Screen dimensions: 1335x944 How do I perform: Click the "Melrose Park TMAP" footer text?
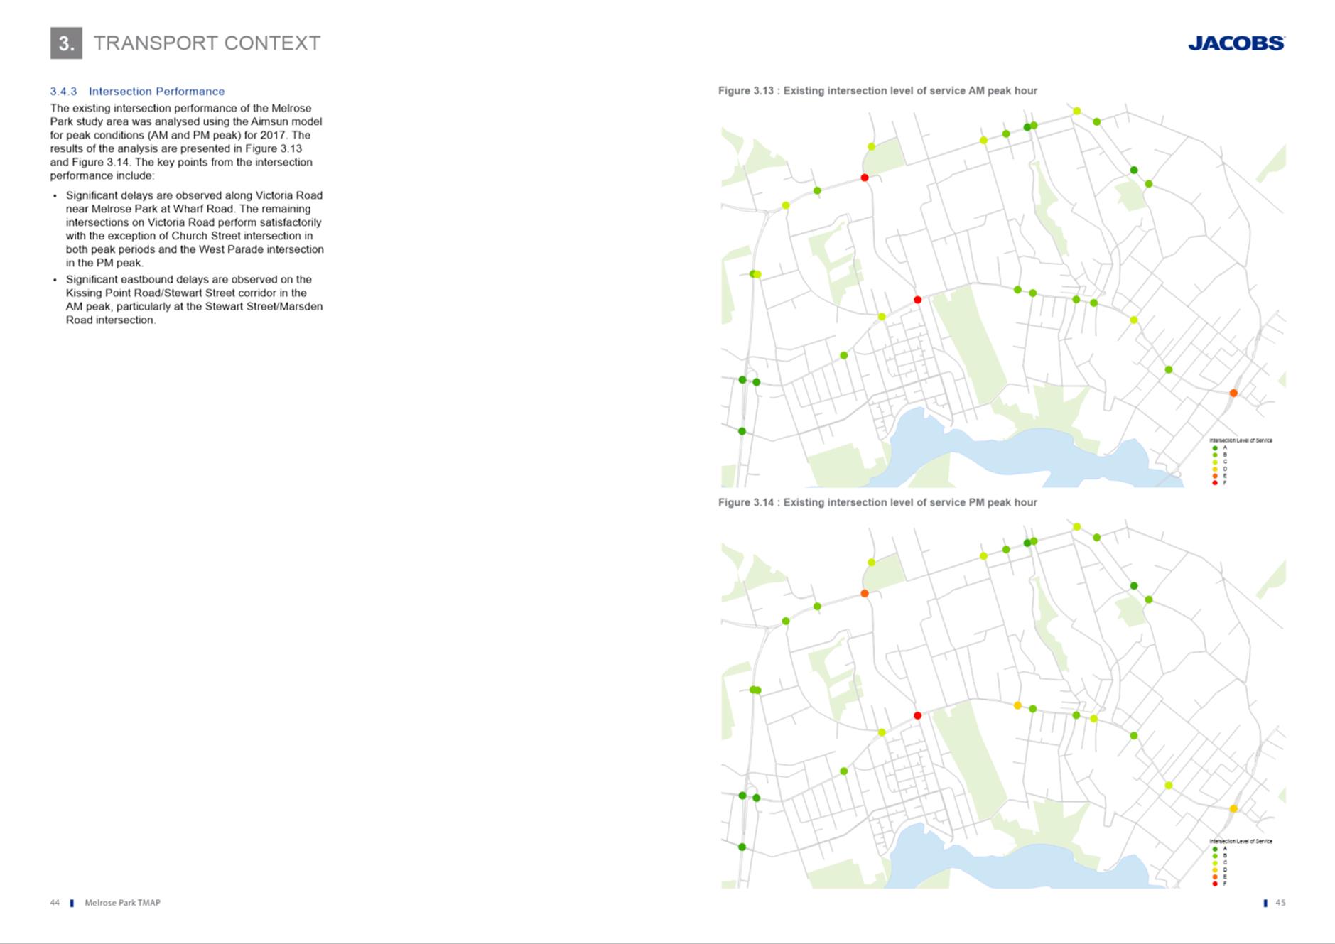tap(122, 903)
